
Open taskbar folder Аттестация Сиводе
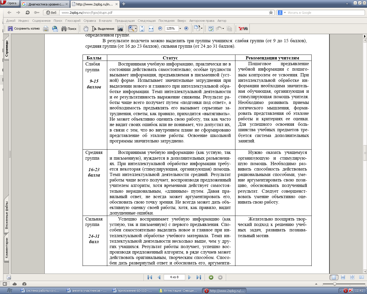point(179,291)
